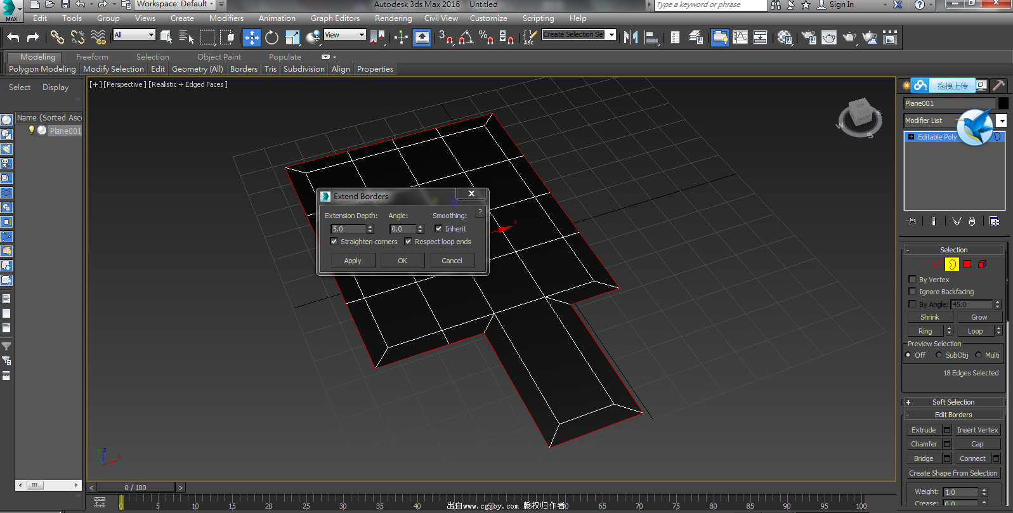Image resolution: width=1013 pixels, height=513 pixels.
Task: Switch to the Freeform ribbon tab
Action: click(x=92, y=57)
